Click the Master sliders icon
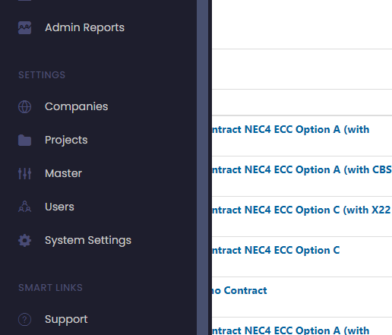The image size is (392, 335). click(x=24, y=173)
